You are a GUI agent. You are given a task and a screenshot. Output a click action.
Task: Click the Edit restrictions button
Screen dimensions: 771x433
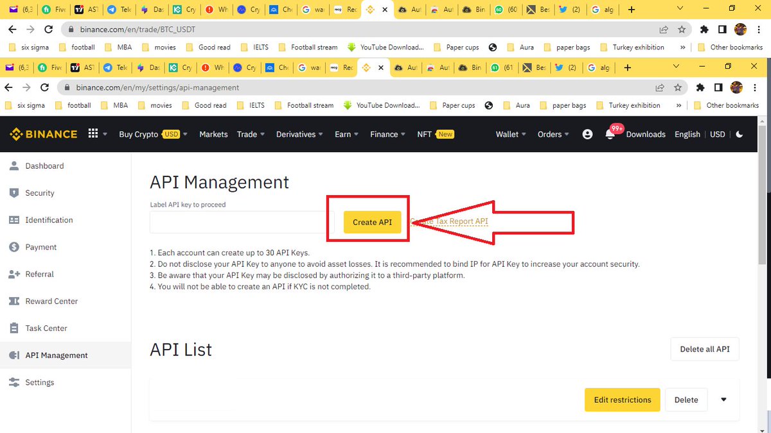623,400
